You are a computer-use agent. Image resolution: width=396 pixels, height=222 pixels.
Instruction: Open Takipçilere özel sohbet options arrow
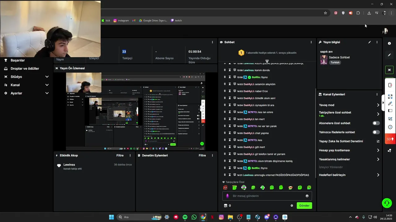[x=378, y=114]
